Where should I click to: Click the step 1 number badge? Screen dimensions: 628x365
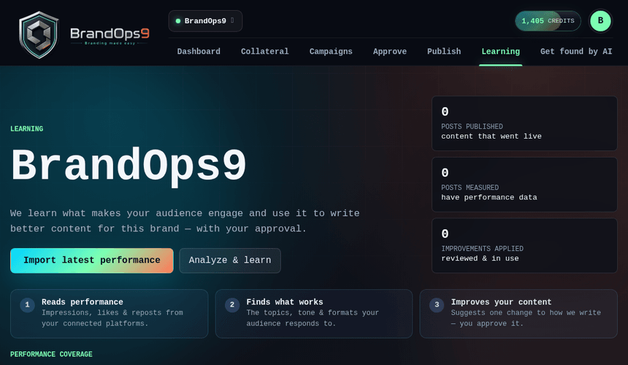[27, 304]
